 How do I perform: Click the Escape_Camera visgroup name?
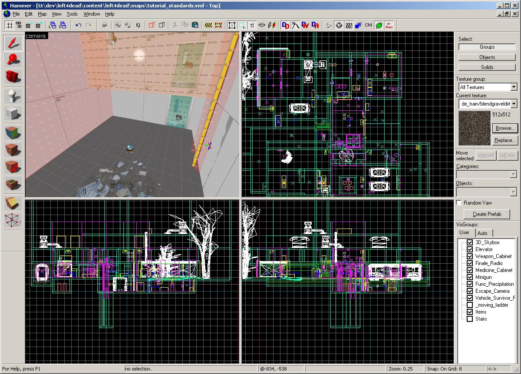[x=492, y=291]
